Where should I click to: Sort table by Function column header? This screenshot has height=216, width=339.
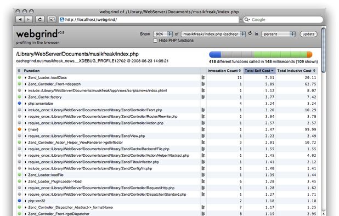pyautogui.click(x=32, y=71)
